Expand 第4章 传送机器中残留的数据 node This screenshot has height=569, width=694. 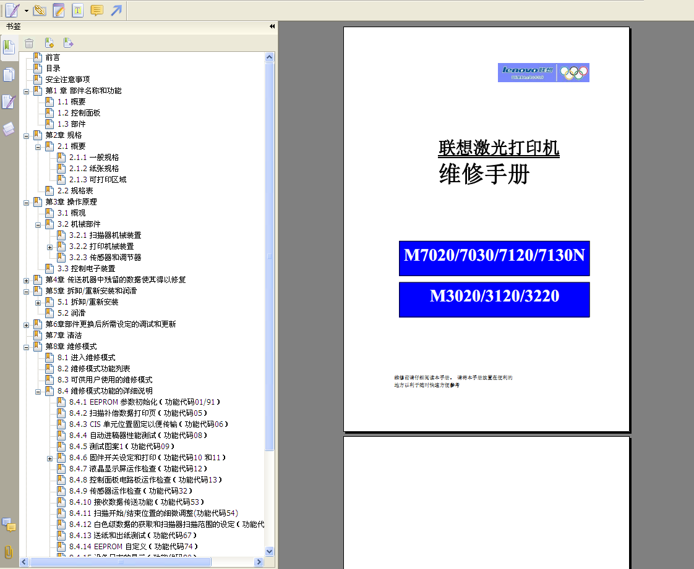pyautogui.click(x=26, y=280)
